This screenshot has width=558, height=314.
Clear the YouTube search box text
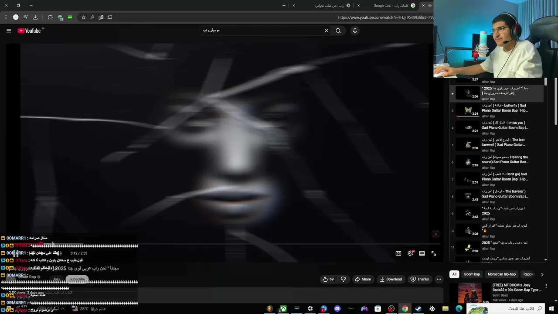[x=326, y=31]
